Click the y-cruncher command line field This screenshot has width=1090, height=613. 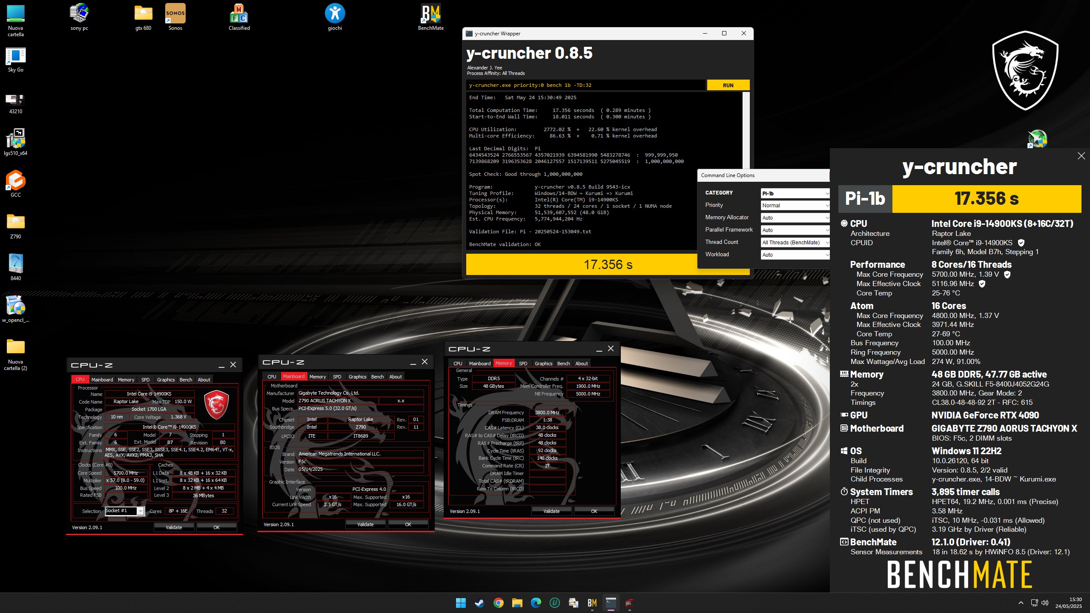tap(585, 85)
